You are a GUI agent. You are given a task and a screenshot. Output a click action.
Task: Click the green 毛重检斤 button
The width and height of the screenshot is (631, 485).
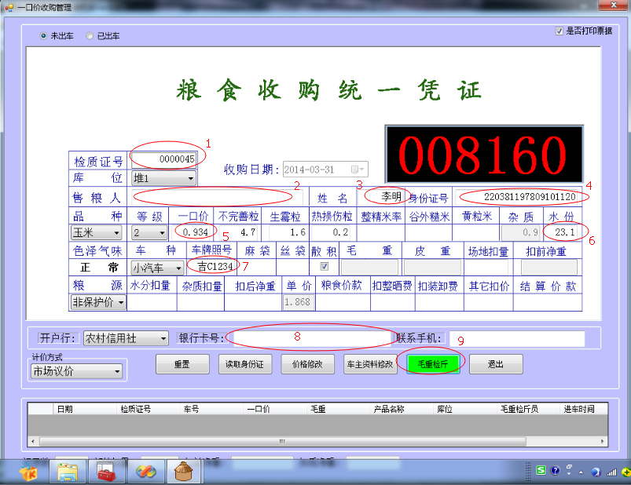coord(433,364)
